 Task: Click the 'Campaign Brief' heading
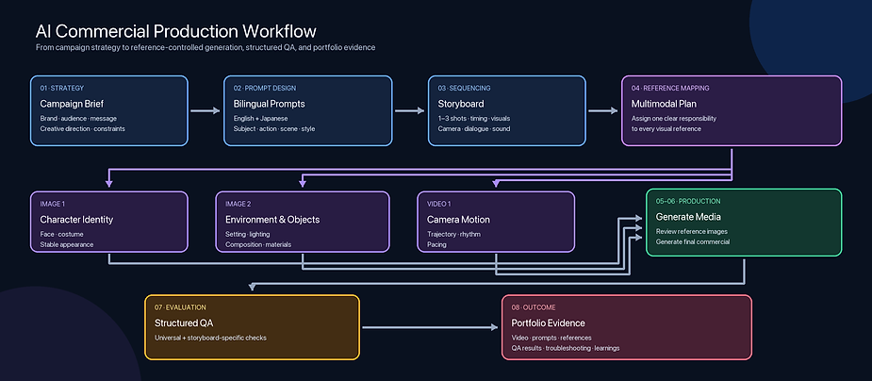[72, 104]
